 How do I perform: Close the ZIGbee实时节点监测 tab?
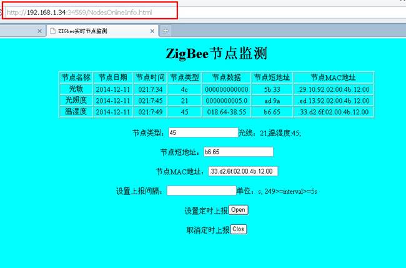tap(152, 31)
